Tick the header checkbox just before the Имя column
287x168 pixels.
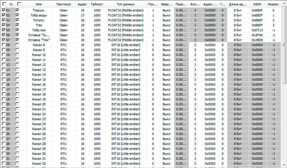19,4
